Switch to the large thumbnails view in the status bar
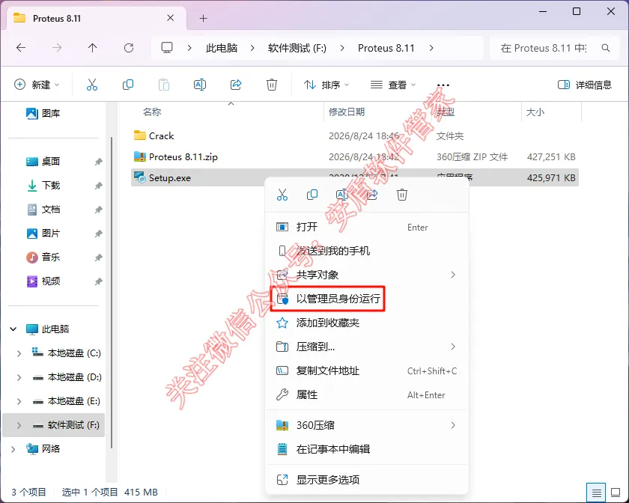Screen dimensions: 629x503 (616, 493)
